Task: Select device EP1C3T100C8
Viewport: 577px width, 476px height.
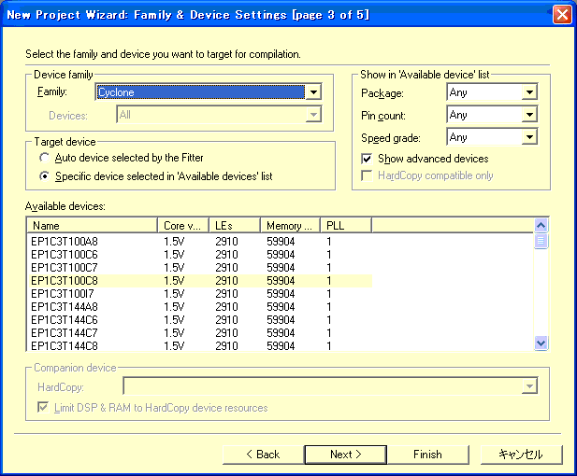Action: (x=200, y=281)
